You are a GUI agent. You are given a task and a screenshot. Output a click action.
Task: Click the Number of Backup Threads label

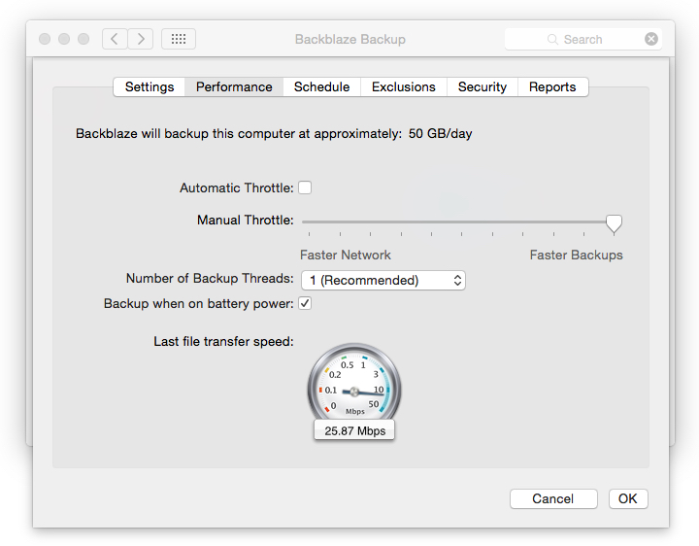[210, 279]
